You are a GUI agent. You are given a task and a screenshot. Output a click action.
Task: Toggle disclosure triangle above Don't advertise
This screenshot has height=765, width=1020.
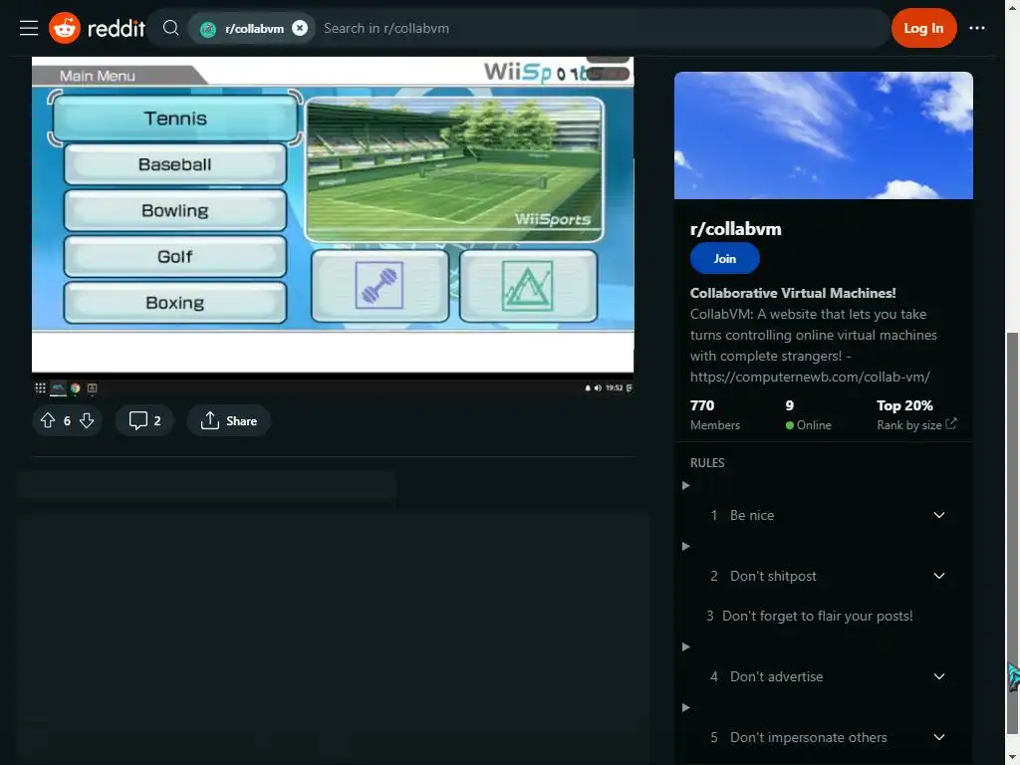[685, 646]
